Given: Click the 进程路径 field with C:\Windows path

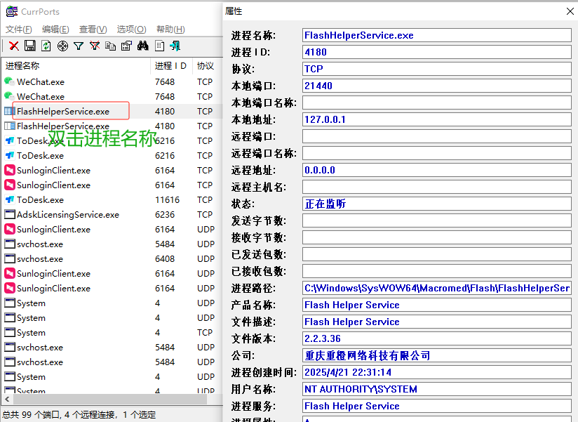Looking at the screenshot, I should click(x=437, y=288).
